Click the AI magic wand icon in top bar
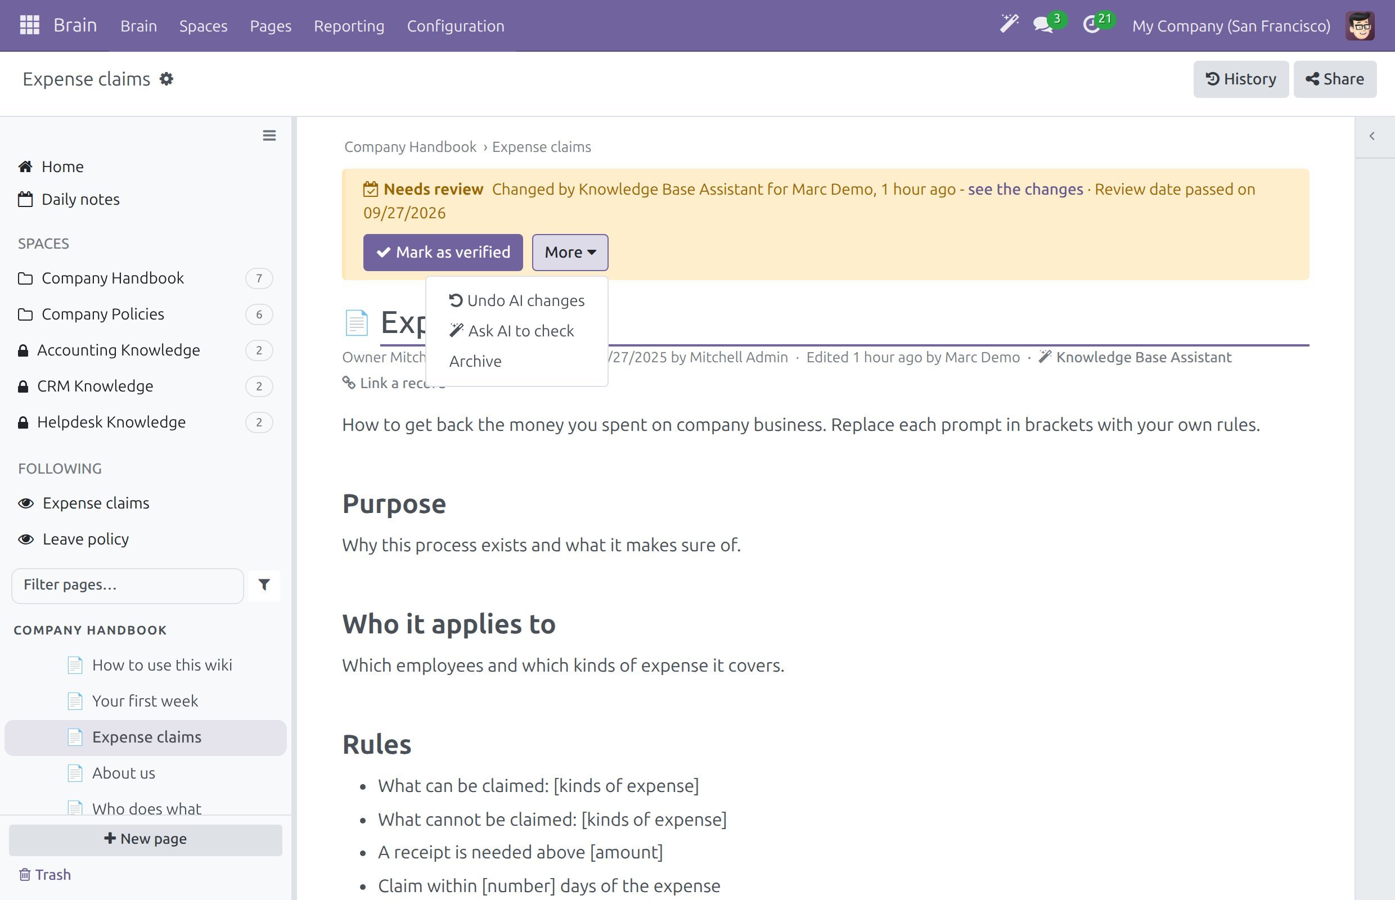Screen dimensions: 1395x900 click(x=1009, y=25)
